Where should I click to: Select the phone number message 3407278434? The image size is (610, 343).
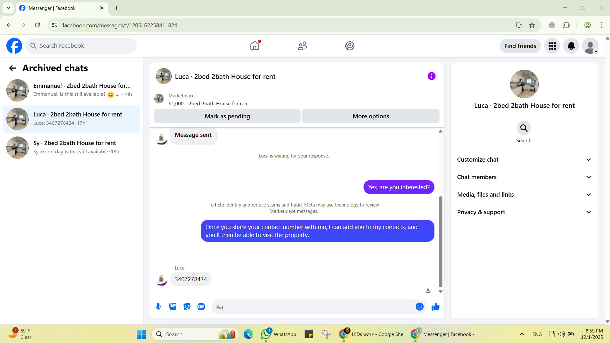(x=191, y=279)
